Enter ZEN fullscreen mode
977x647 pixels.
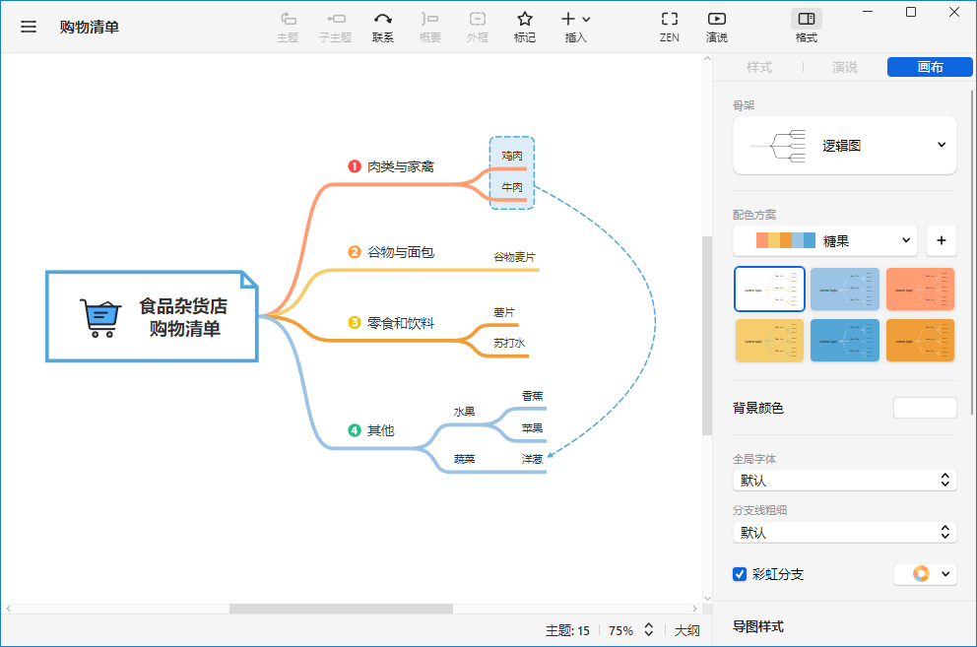(669, 28)
